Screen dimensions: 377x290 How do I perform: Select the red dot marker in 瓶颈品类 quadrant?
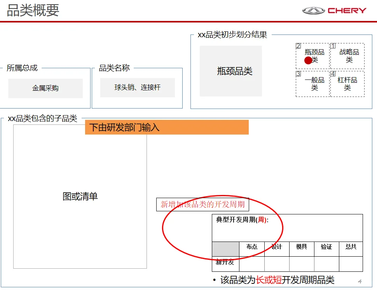click(x=308, y=60)
